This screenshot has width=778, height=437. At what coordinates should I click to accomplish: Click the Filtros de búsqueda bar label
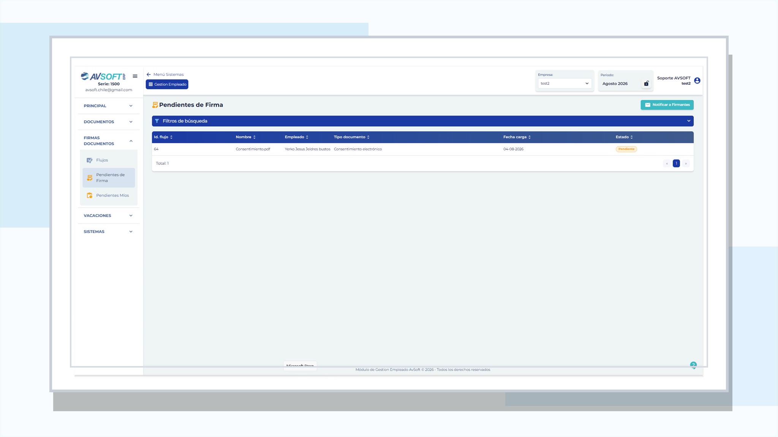[x=185, y=121]
